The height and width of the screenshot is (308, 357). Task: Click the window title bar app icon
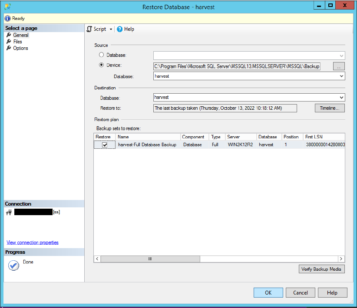click(7, 7)
